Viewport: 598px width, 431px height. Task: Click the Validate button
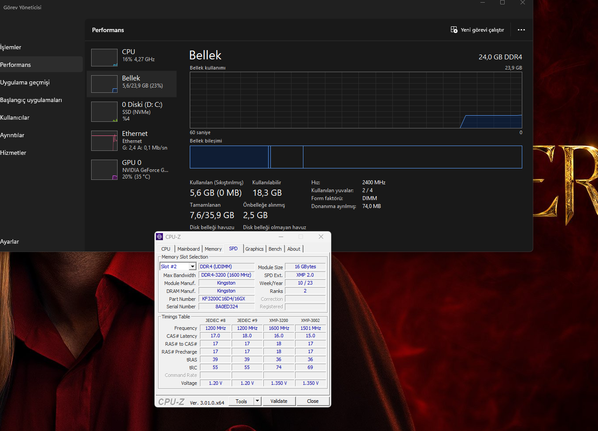tap(279, 401)
